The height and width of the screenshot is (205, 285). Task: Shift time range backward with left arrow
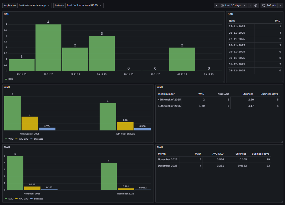[x=217, y=6]
